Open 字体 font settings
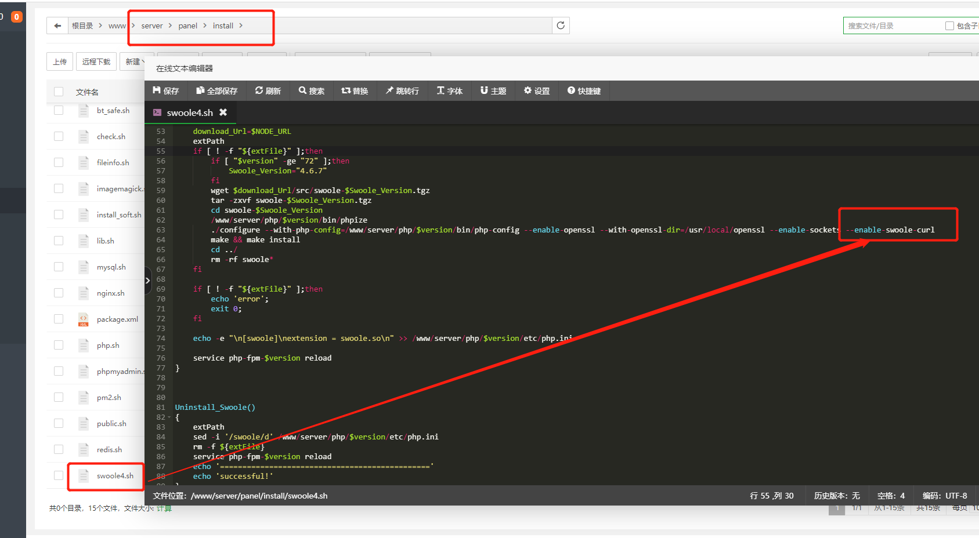This screenshot has height=538, width=979. 450,90
